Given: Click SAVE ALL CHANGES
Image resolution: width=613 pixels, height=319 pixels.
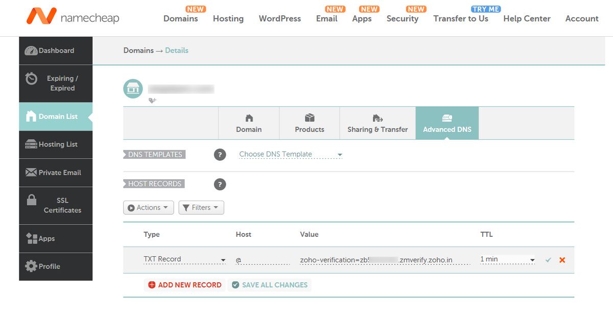Looking at the screenshot, I should pyautogui.click(x=270, y=285).
